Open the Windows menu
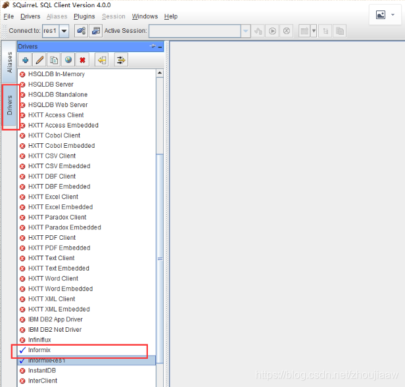The image size is (405, 387). click(145, 16)
